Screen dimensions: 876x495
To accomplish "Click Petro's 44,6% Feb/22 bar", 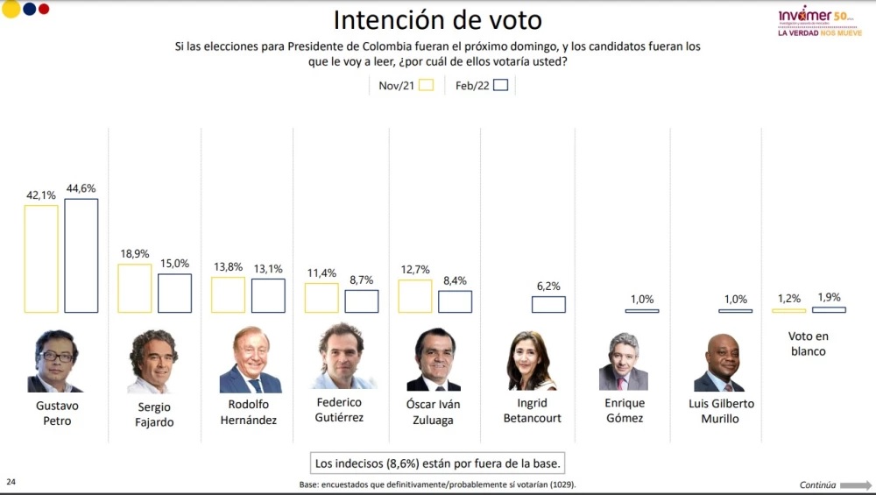I will click(x=81, y=256).
